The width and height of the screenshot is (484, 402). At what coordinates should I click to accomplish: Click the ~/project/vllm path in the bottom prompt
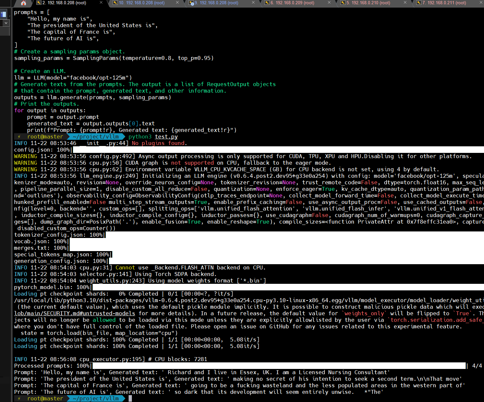click(96, 398)
